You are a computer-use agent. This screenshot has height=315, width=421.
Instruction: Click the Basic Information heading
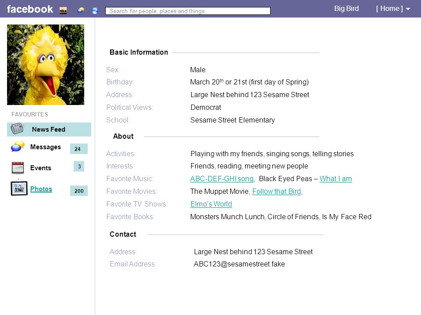pos(139,52)
